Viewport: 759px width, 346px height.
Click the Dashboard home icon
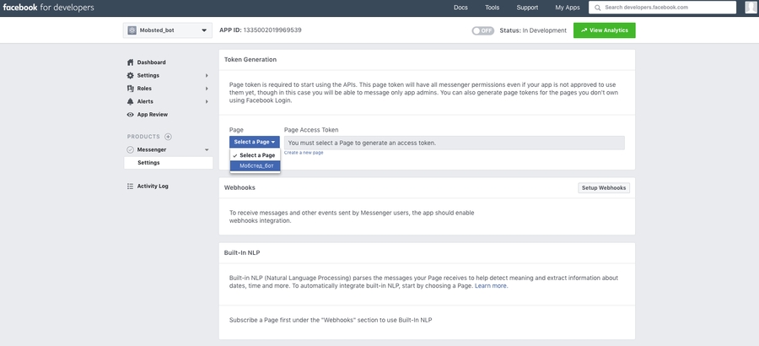pos(130,62)
